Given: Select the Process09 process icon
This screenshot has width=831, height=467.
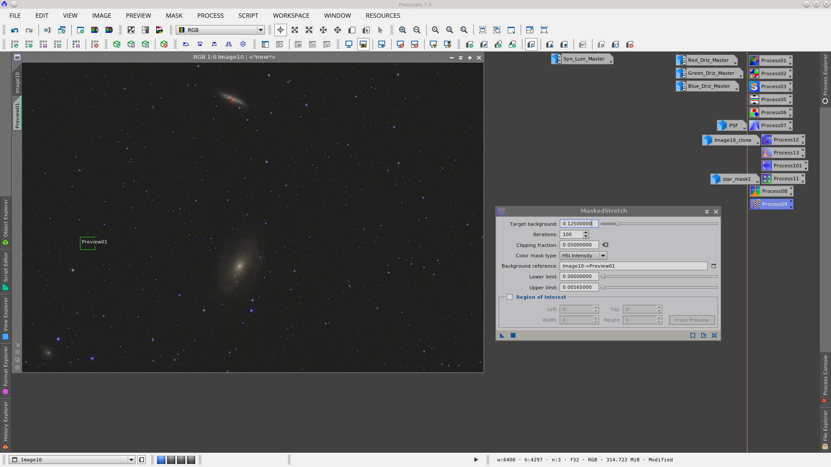Looking at the screenshot, I should pos(771,204).
